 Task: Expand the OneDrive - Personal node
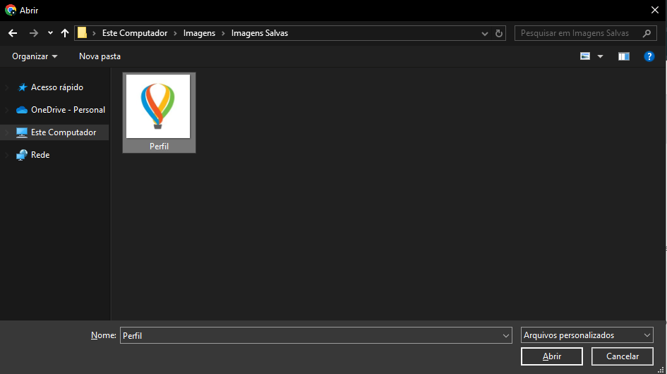(7, 110)
